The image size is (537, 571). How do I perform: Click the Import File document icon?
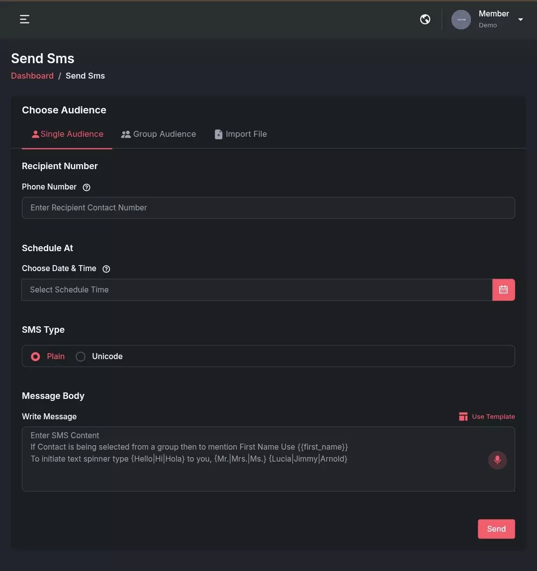(x=218, y=134)
